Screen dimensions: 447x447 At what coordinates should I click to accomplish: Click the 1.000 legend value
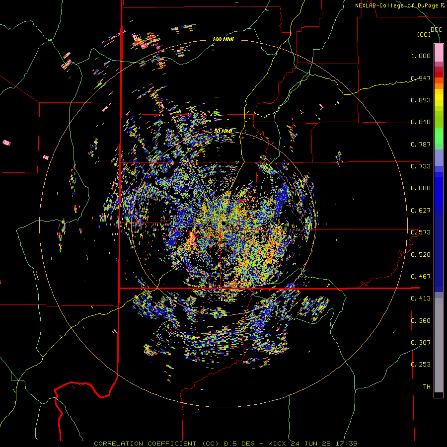point(421,56)
